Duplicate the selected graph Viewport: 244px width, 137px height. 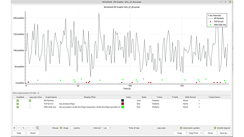(23, 128)
